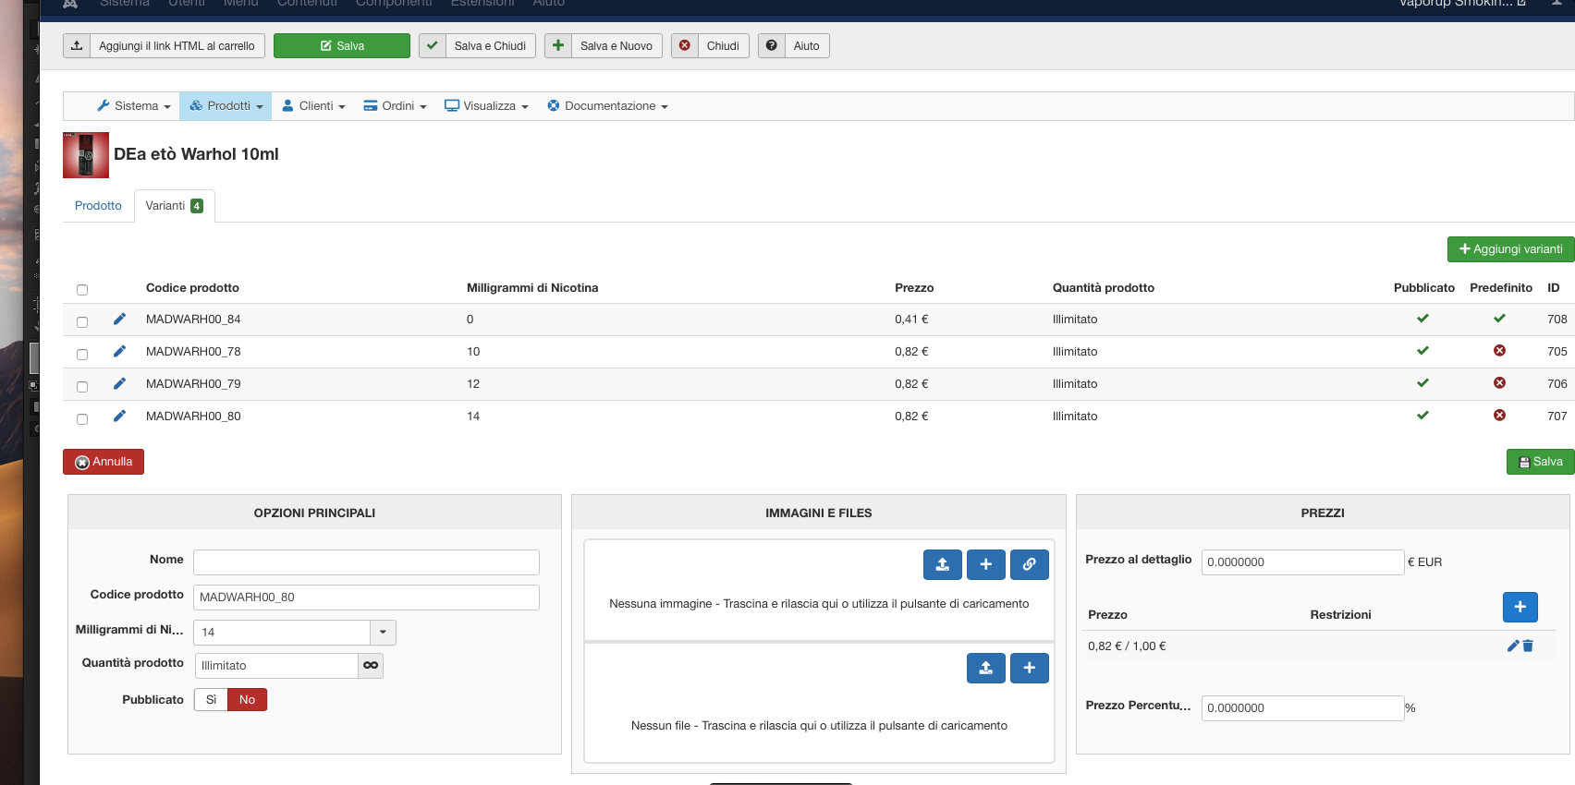Set variant 705 as default via red X
The image size is (1575, 785).
1499,351
